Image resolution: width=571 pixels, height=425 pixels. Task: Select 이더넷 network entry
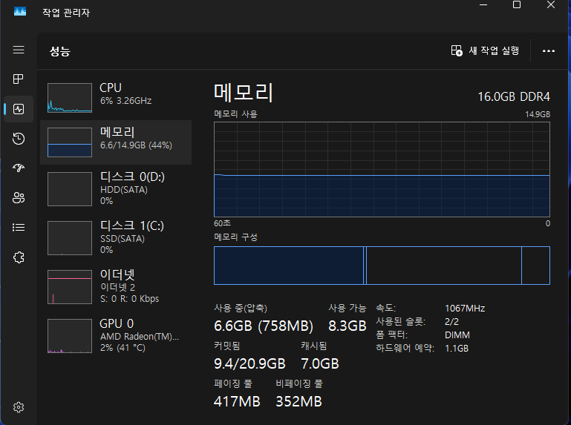click(x=116, y=287)
